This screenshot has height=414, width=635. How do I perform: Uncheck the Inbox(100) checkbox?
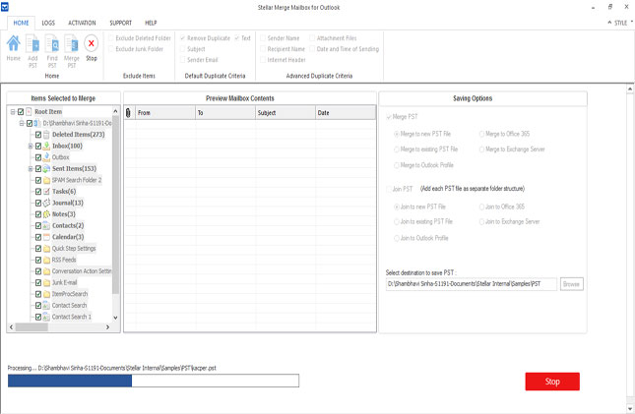click(x=38, y=146)
